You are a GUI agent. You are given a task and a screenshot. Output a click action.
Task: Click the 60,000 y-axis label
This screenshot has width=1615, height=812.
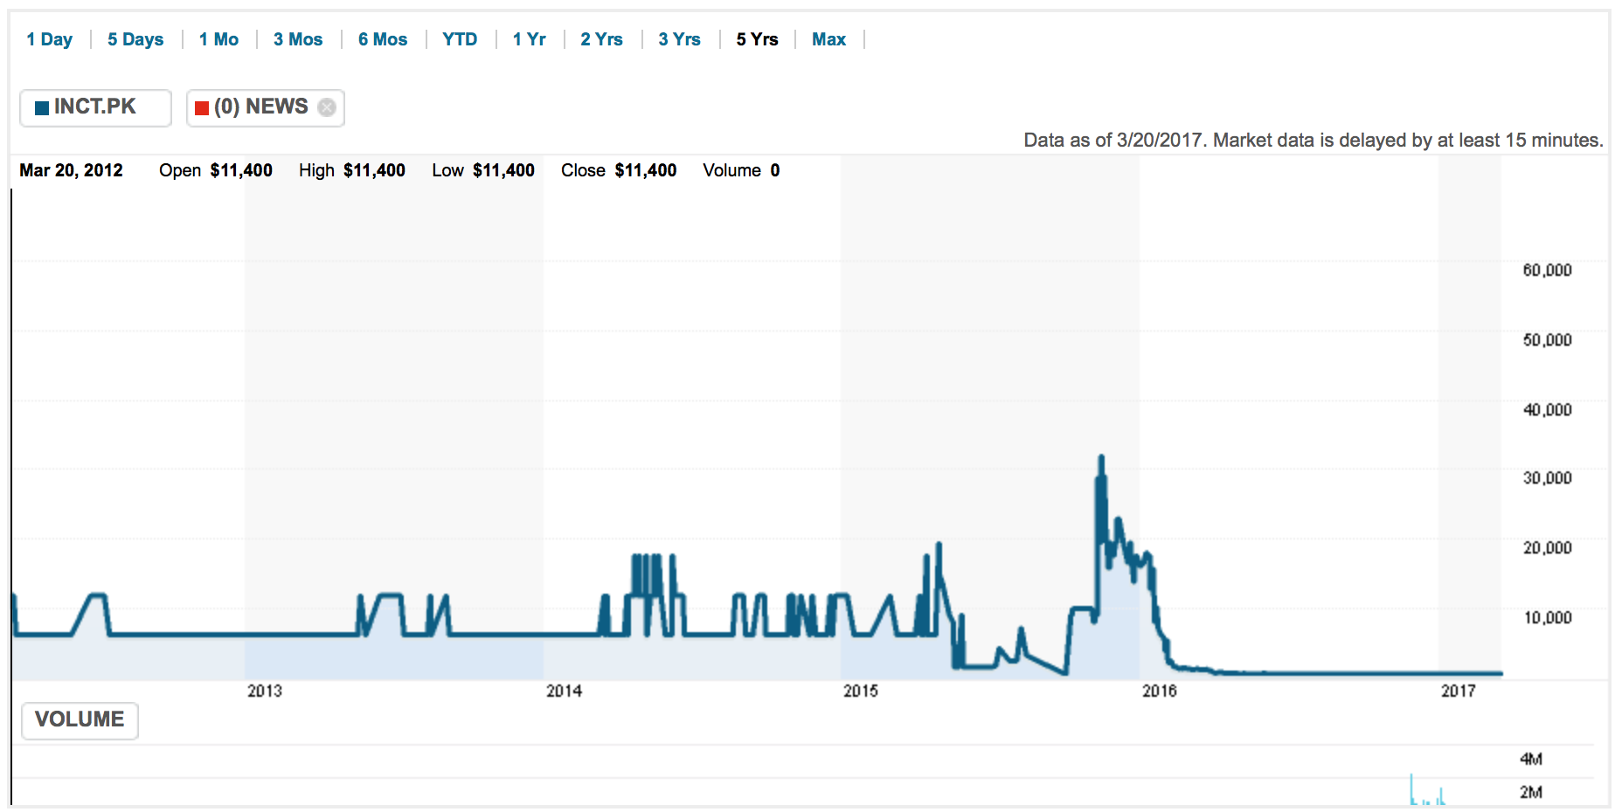coord(1547,270)
